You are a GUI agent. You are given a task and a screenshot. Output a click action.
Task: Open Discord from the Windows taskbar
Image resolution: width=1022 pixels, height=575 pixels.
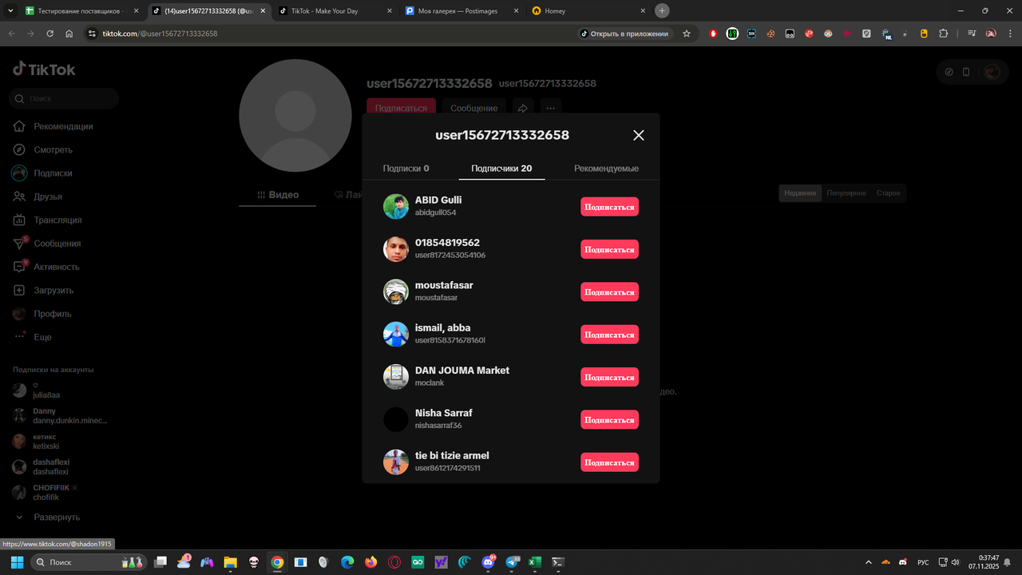(x=489, y=562)
